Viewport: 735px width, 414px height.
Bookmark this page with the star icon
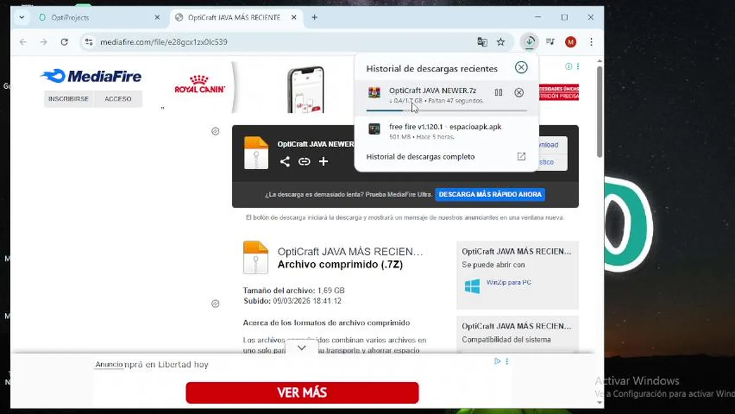[501, 42]
